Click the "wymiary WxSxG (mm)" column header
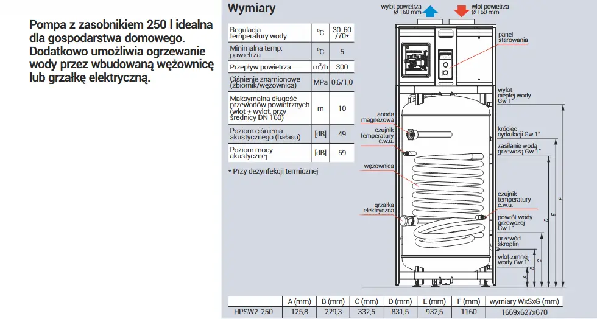Screen dimensions: 597x319 tap(524, 301)
